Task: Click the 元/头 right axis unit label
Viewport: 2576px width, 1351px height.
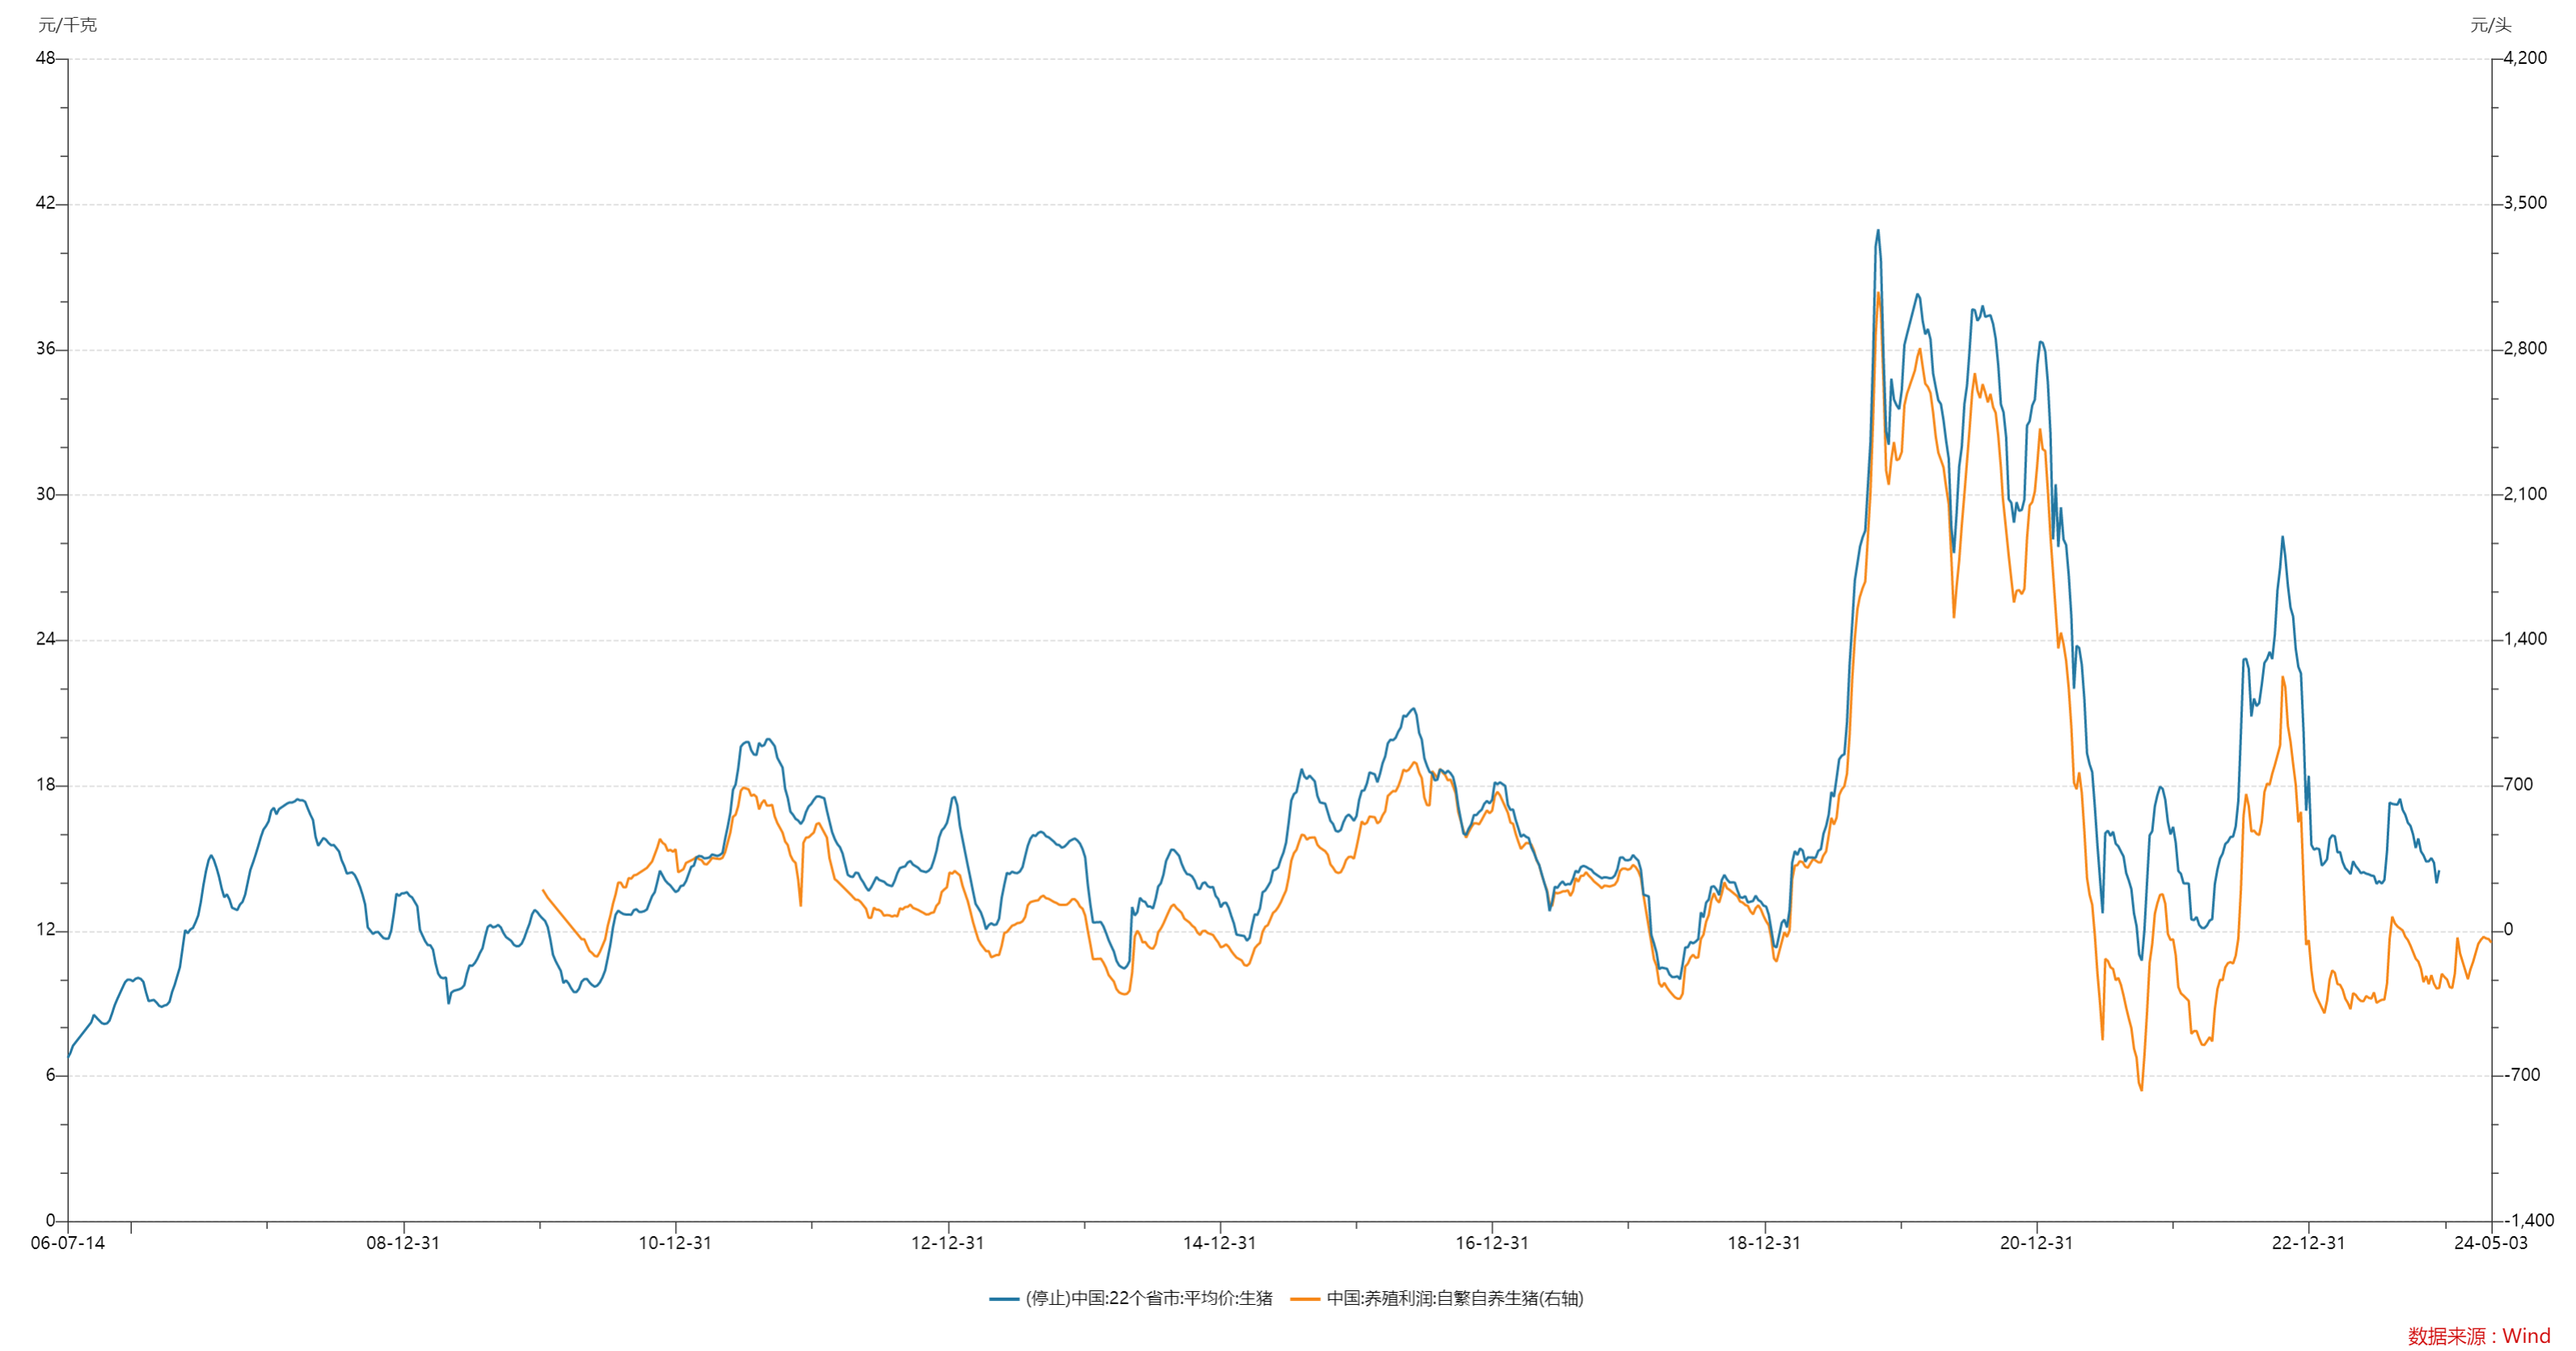Action: tap(2490, 25)
